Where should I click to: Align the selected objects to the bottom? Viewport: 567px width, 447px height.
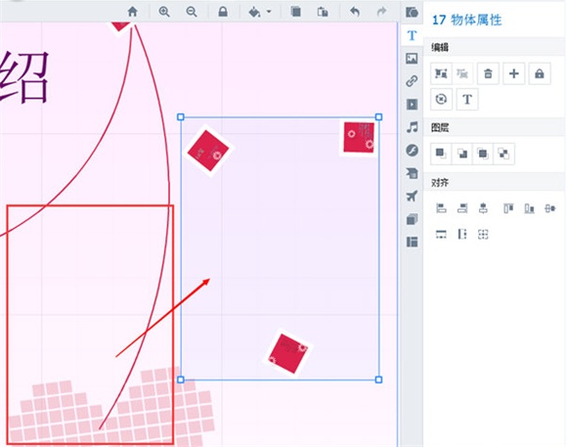[529, 208]
